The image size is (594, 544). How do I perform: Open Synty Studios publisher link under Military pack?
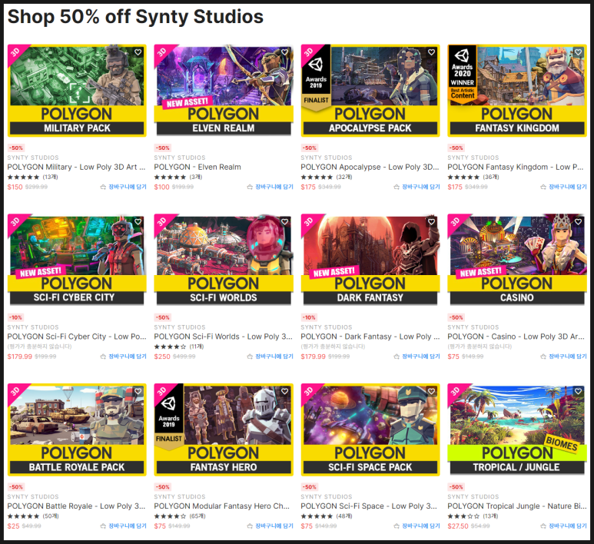tap(33, 158)
